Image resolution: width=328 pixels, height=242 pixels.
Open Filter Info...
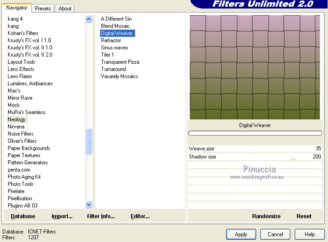[x=101, y=216]
